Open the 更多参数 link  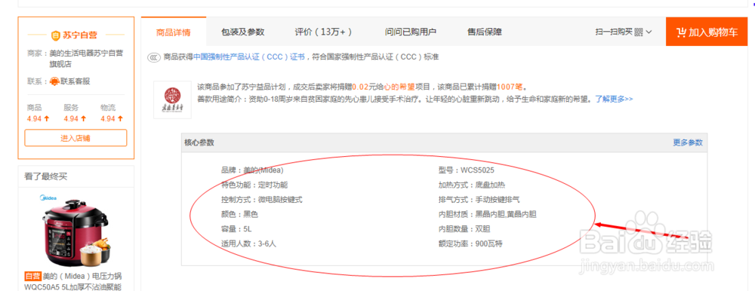pyautogui.click(x=688, y=142)
